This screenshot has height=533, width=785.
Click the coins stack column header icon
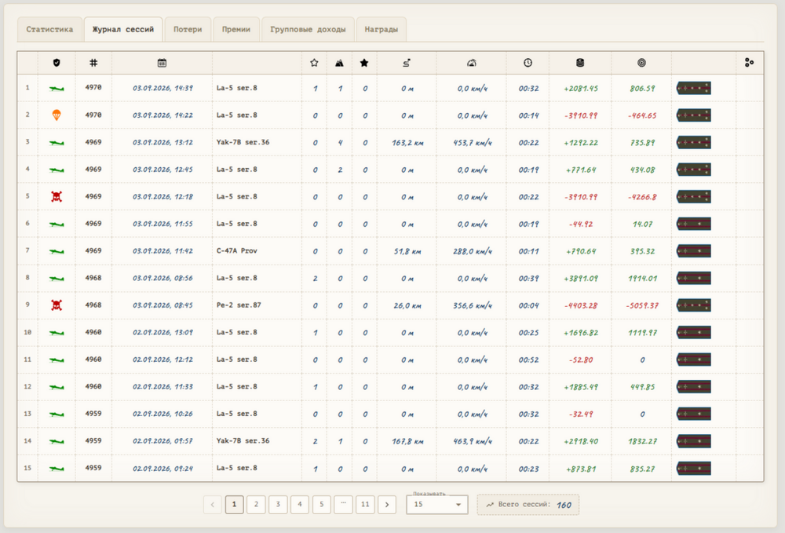click(580, 63)
